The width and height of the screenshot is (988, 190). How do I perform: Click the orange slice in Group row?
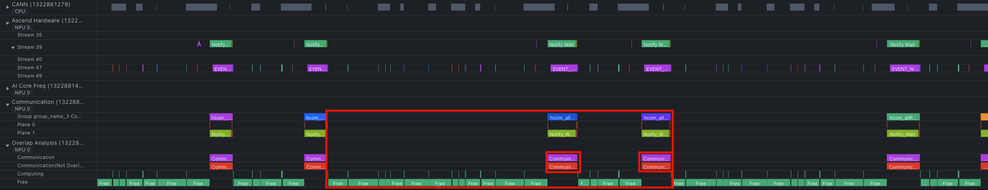pos(984,117)
